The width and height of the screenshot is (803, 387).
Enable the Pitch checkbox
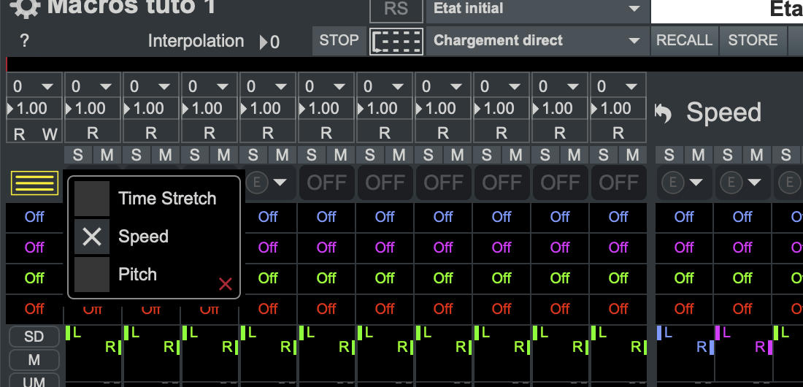click(92, 275)
